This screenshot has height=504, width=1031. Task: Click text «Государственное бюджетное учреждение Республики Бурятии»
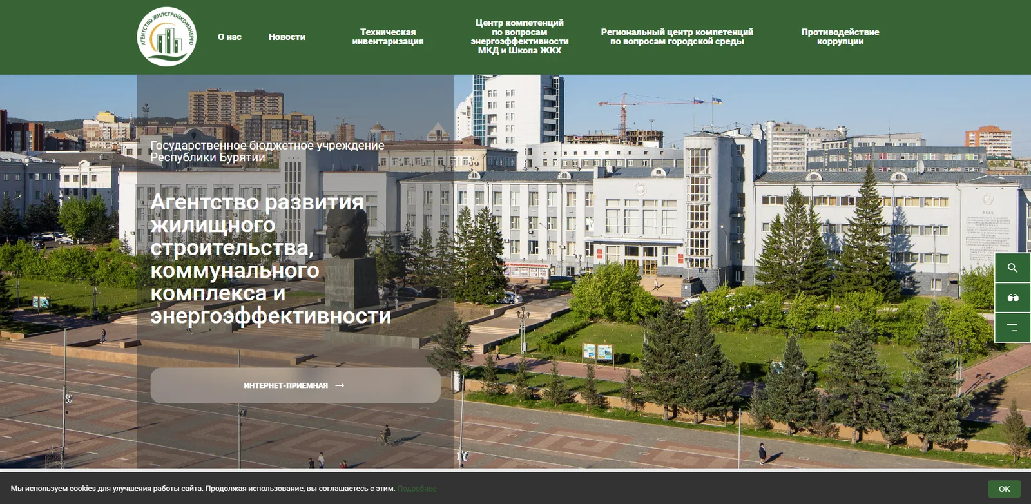[267, 151]
